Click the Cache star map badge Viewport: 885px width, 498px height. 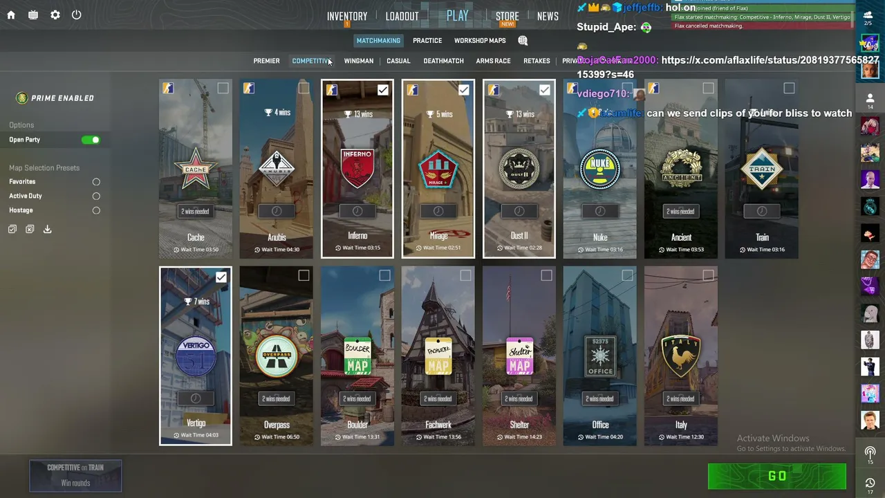(196, 169)
